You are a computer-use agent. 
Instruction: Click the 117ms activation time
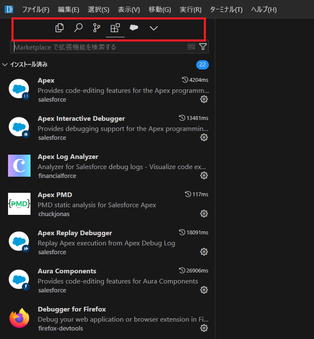tap(197, 195)
